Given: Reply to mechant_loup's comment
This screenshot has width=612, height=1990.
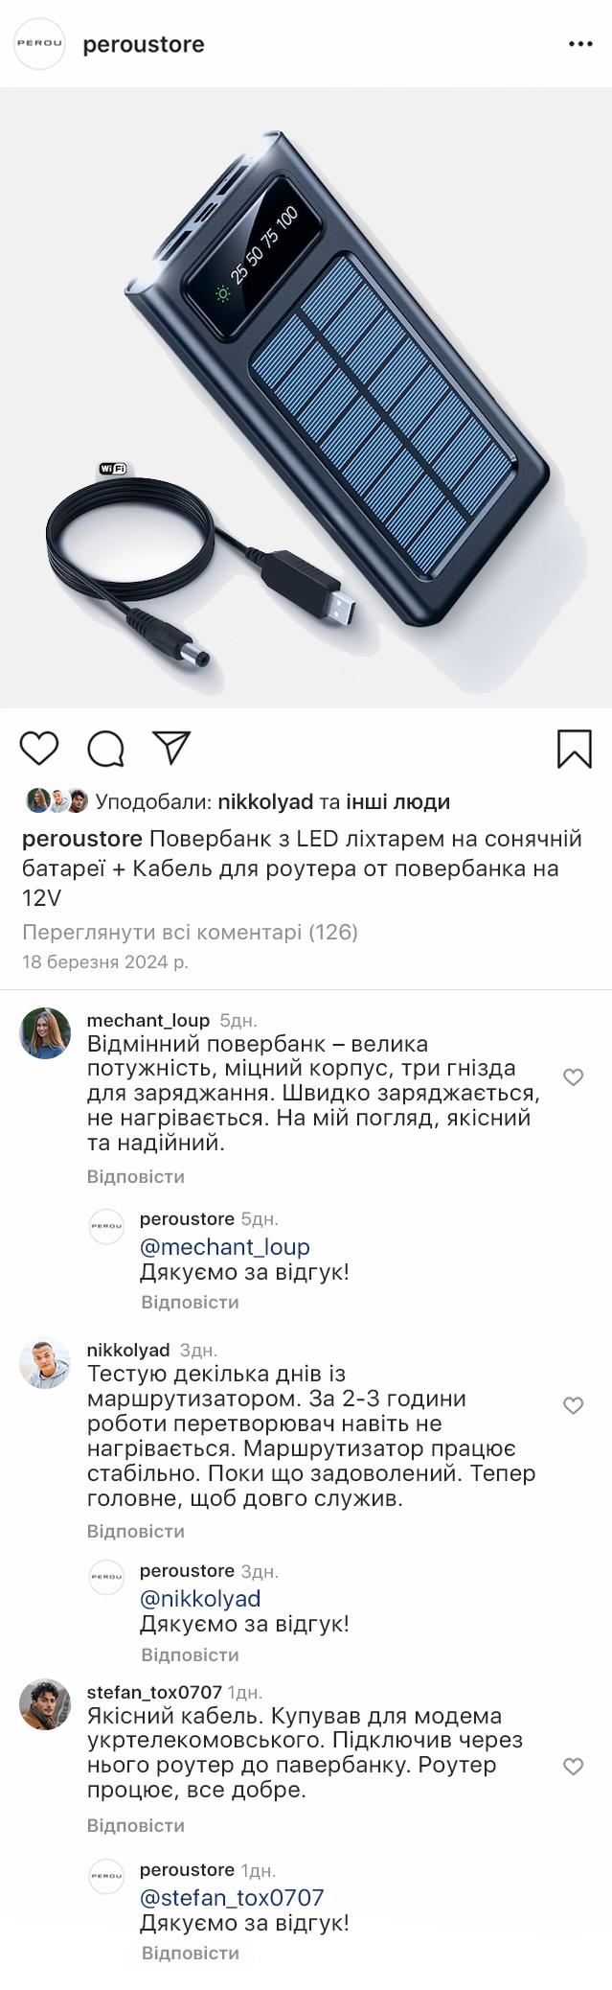Looking at the screenshot, I should 135,1176.
